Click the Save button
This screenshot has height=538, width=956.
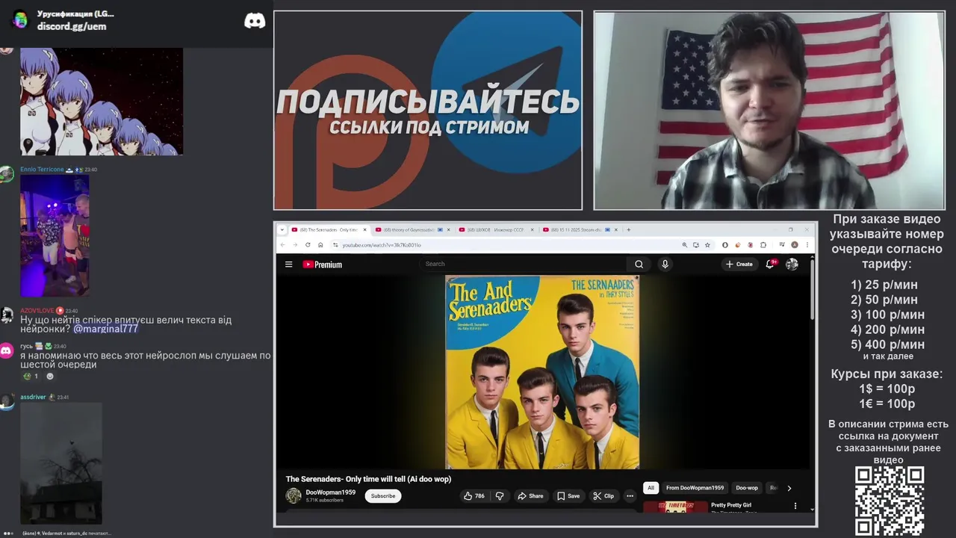[x=568, y=496]
